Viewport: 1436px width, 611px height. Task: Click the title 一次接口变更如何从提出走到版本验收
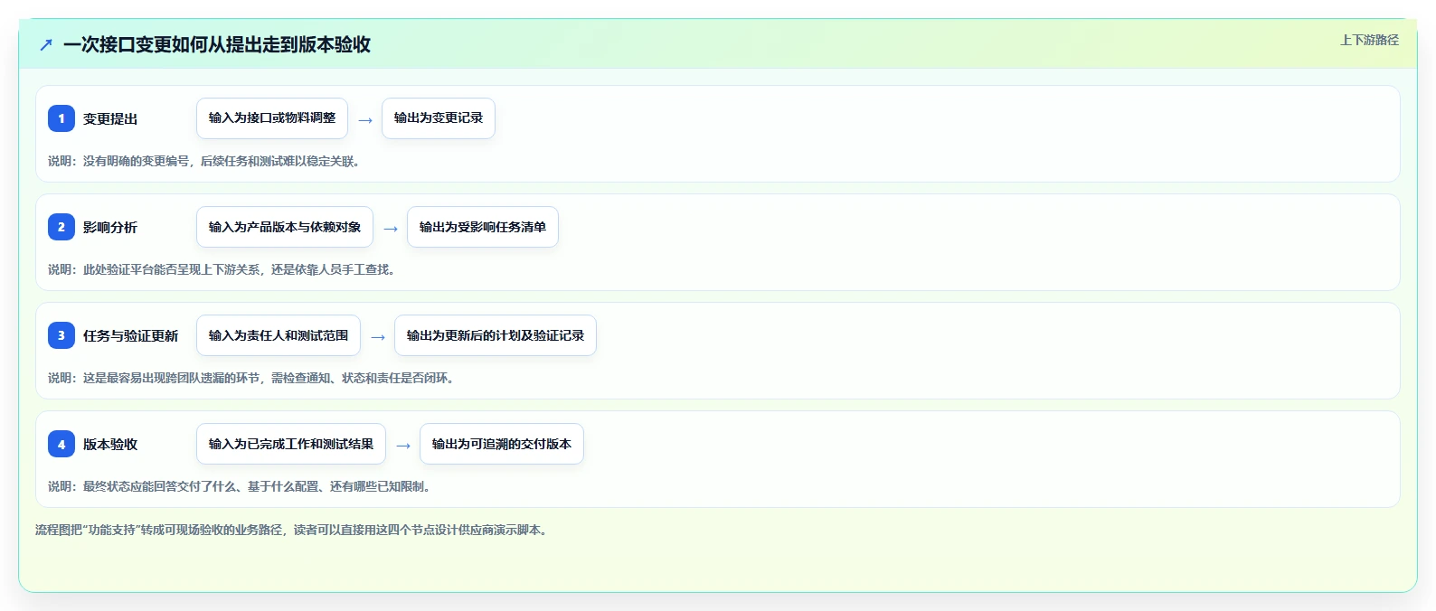point(217,44)
